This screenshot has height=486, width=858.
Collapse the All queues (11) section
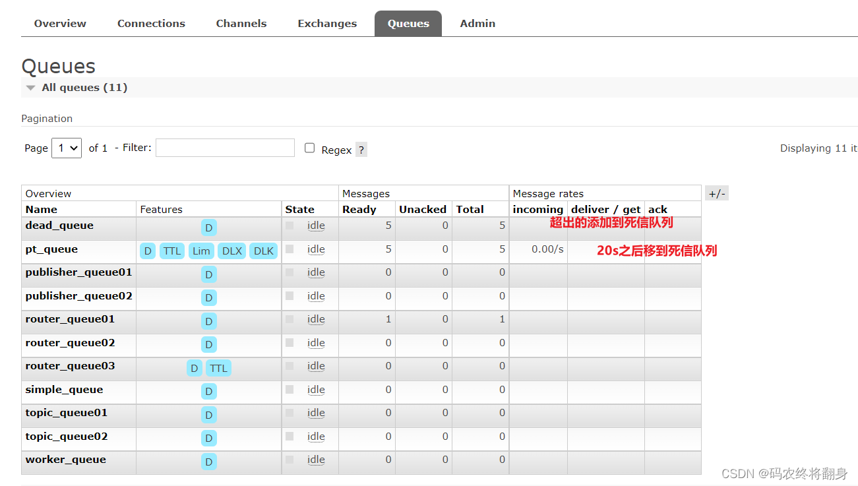[30, 87]
